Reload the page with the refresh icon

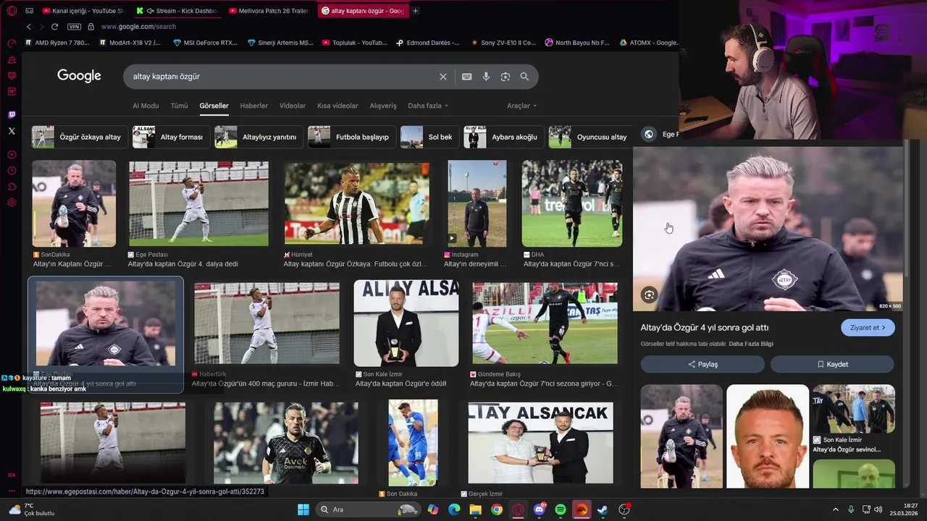pos(54,27)
